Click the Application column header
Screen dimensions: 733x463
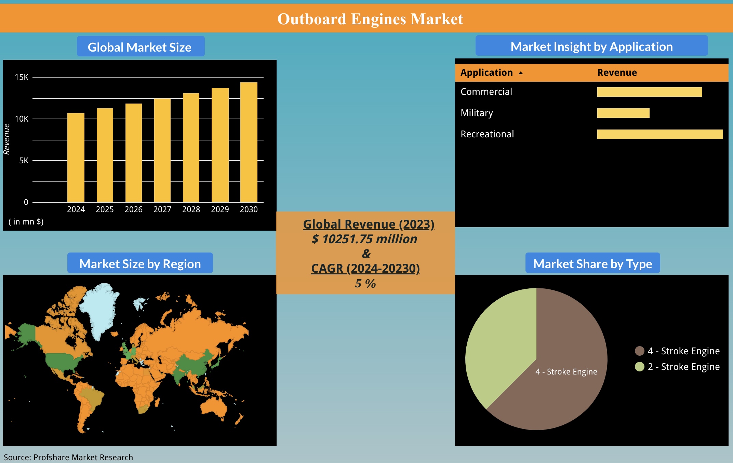coord(487,73)
